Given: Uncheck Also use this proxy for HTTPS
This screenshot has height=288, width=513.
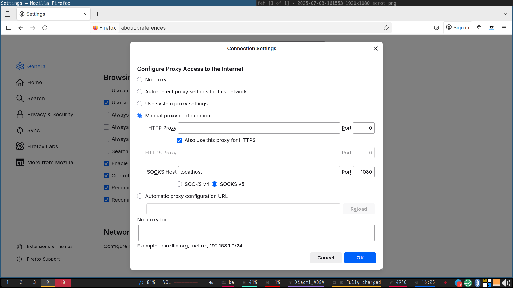Looking at the screenshot, I should (179, 140).
